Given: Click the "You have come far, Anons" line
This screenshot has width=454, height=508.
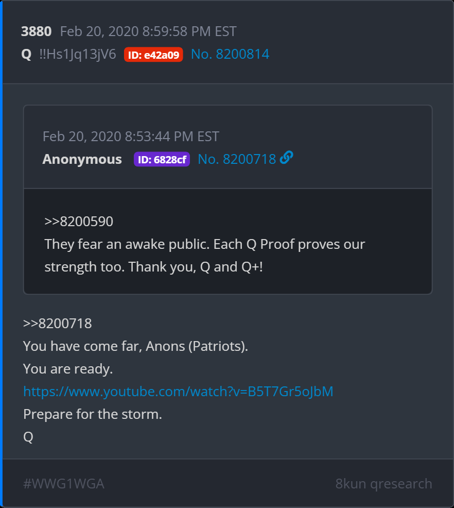Looking at the screenshot, I should pos(135,346).
